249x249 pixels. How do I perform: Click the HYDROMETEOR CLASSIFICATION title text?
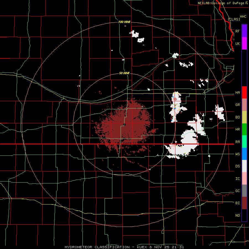[x=97, y=247]
